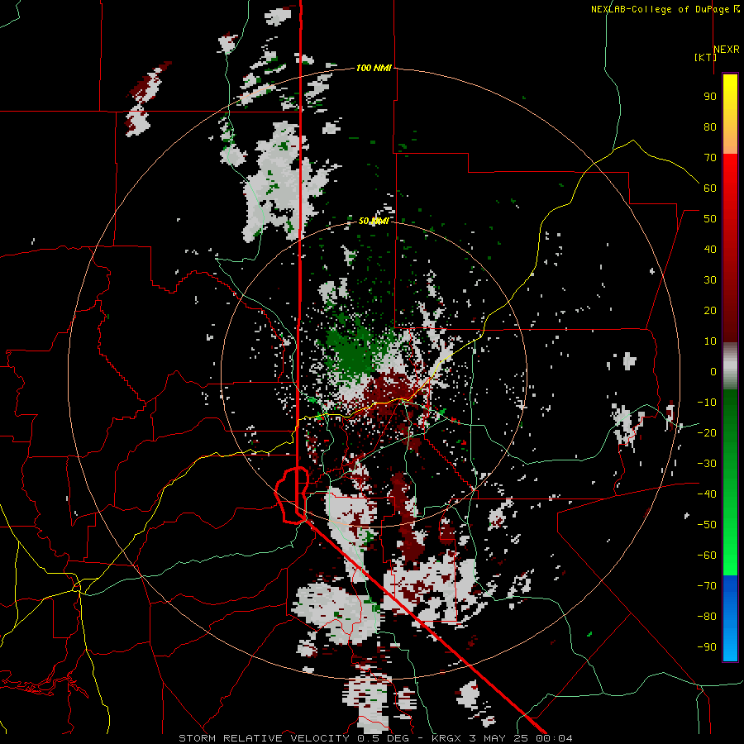
Task: Click the 70 value on velocity scale
Action: point(710,158)
